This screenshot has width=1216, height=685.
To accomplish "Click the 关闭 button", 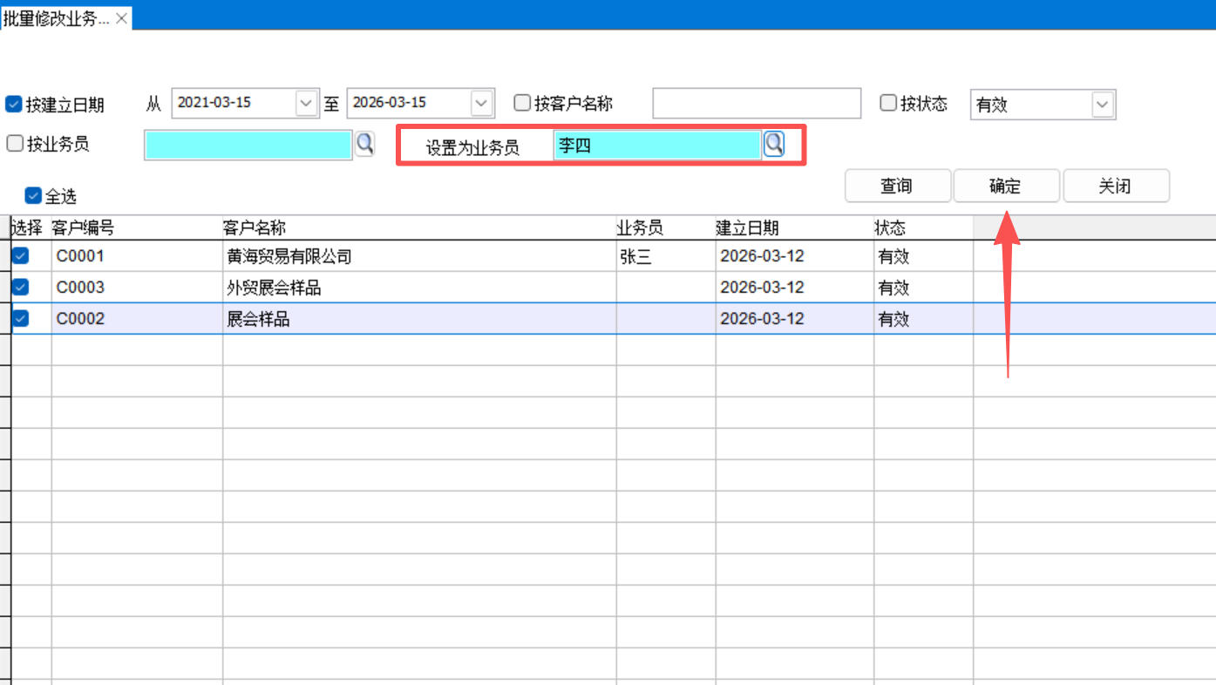I will point(1115,187).
